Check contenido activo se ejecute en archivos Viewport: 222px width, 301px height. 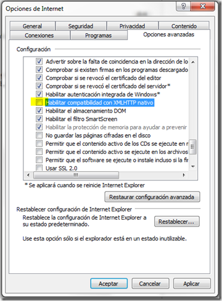click(x=39, y=151)
